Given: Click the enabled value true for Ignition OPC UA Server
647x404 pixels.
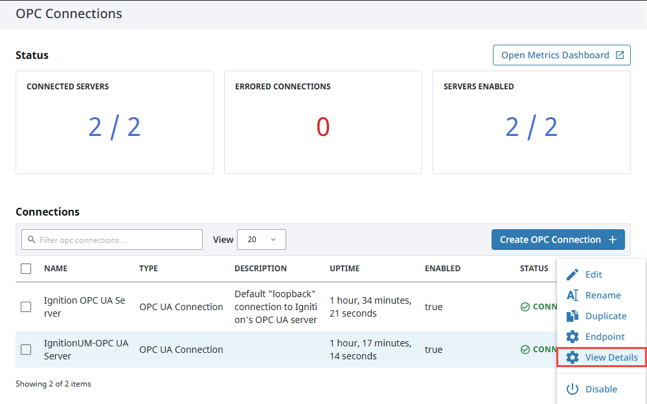Looking at the screenshot, I should (434, 307).
